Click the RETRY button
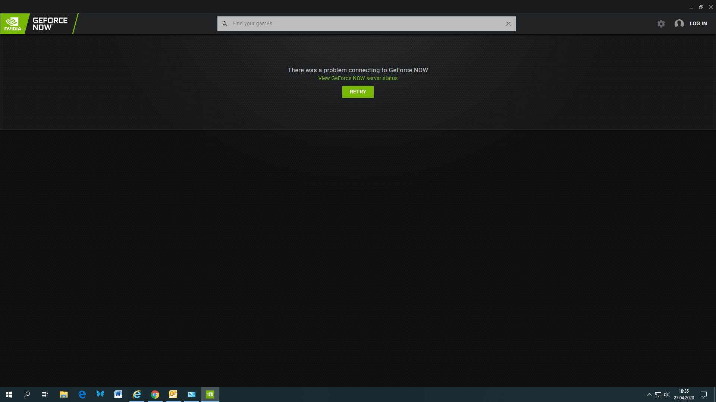This screenshot has height=402, width=716. coord(358,92)
